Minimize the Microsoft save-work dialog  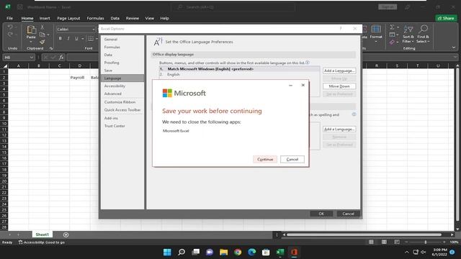(290, 85)
